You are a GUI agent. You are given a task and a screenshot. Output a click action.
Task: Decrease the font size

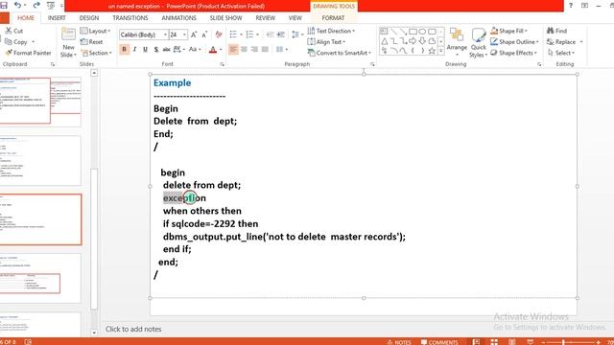point(204,34)
